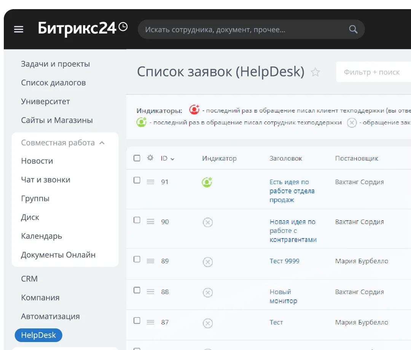The width and height of the screenshot is (411, 350).
Task: Click the search magnifier icon
Action: 353,30
